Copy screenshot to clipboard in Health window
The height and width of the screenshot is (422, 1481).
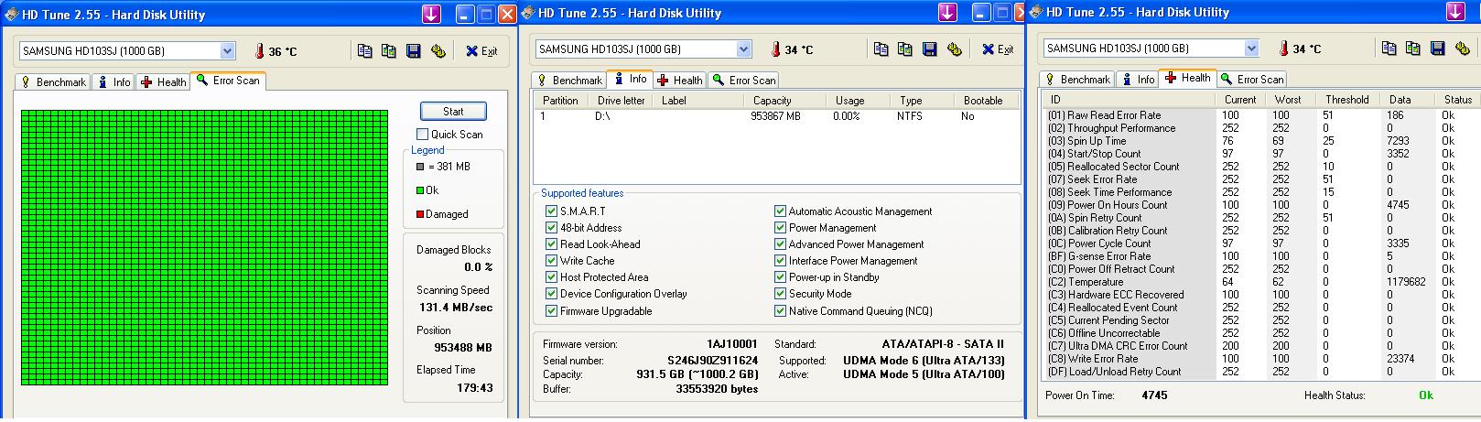pos(1413,49)
